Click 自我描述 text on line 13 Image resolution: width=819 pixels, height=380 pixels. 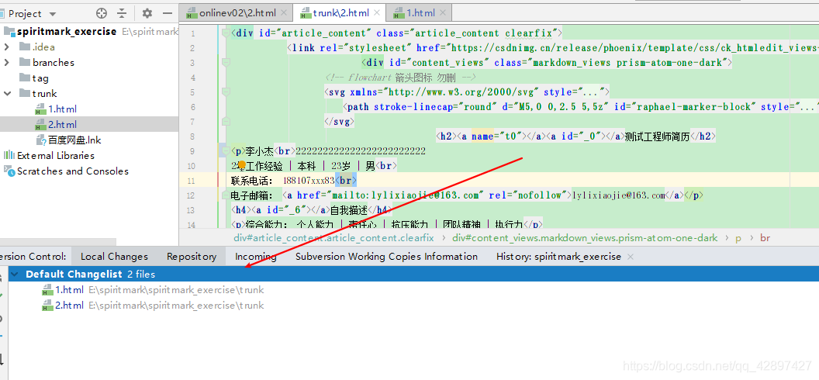[348, 210]
